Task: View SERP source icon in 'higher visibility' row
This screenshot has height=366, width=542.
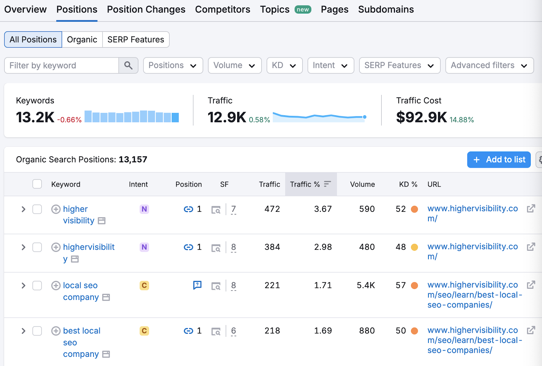Action: pos(216,210)
